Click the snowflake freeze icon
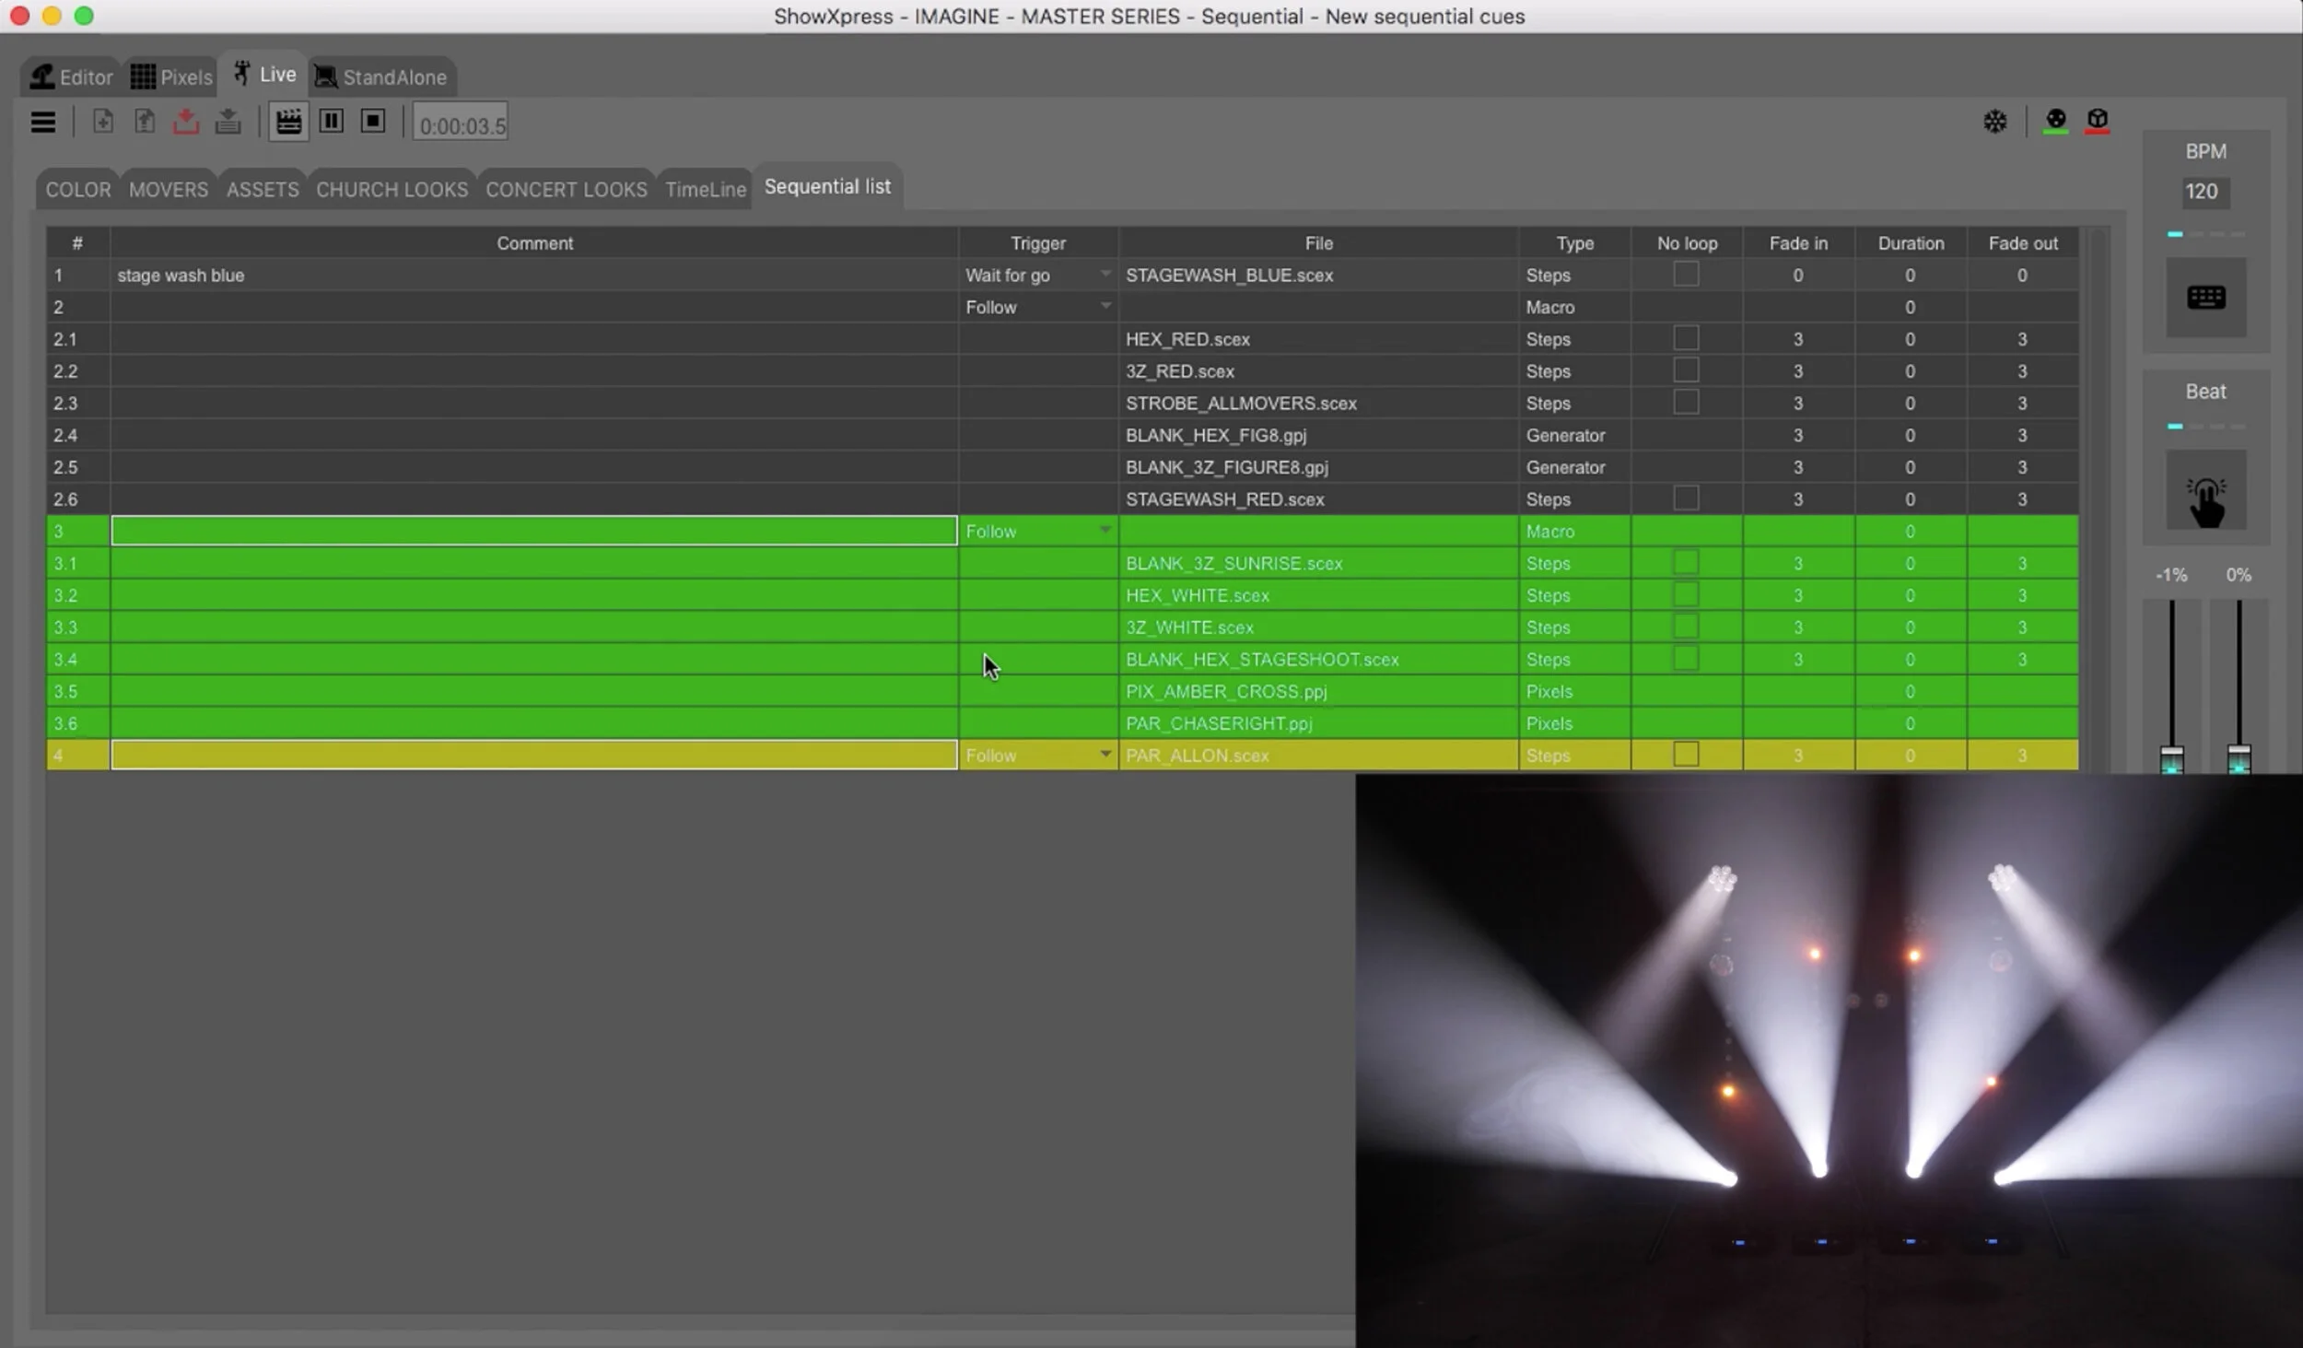The height and width of the screenshot is (1348, 2303). pyautogui.click(x=1995, y=121)
